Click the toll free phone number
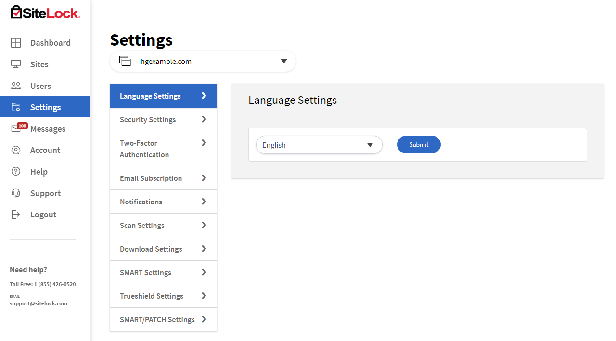Screen dimensions: 616x341 tap(55, 284)
